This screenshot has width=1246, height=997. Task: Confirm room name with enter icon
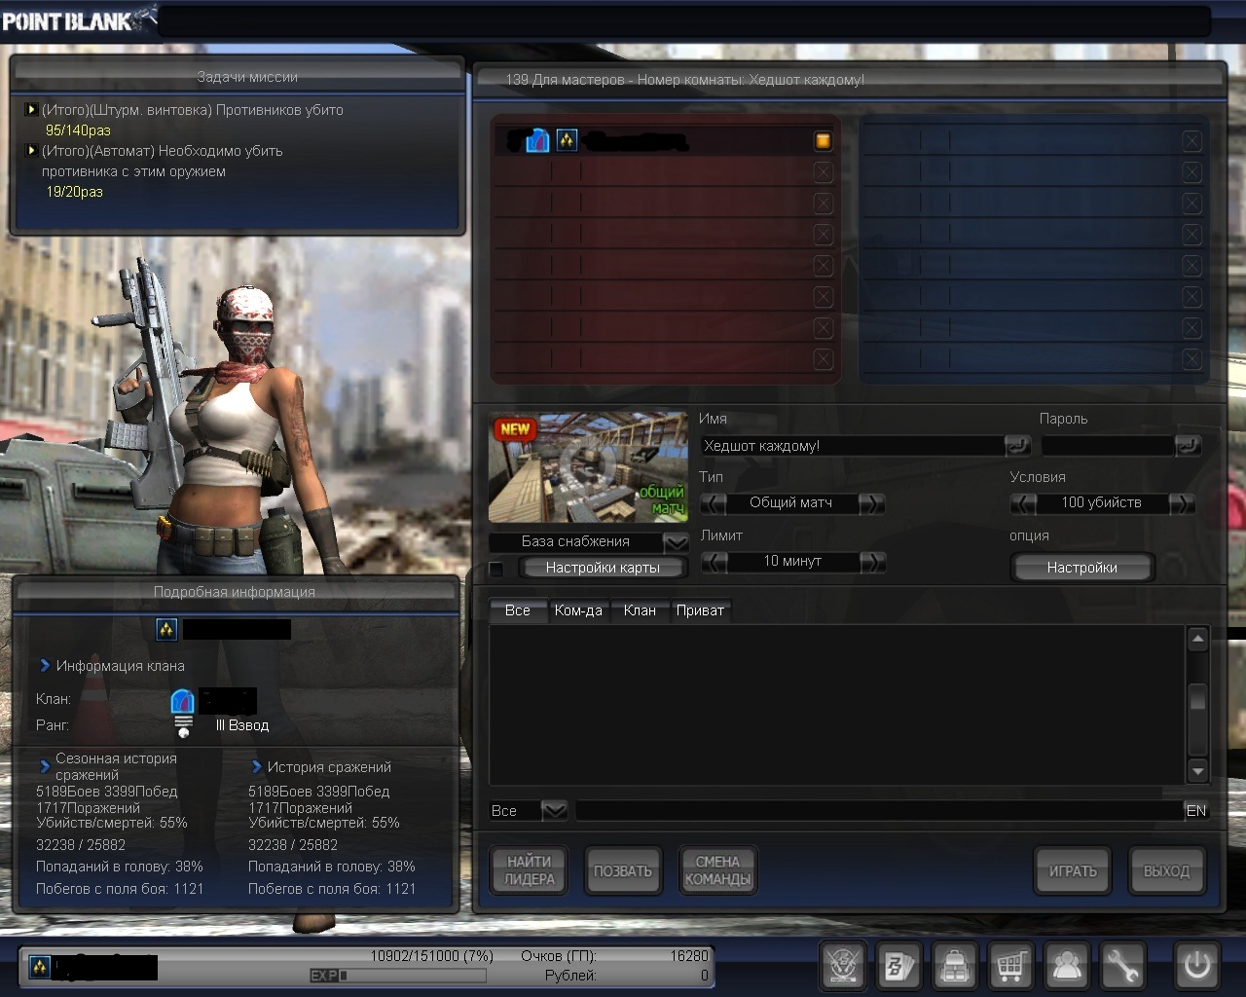pyautogui.click(x=1017, y=446)
